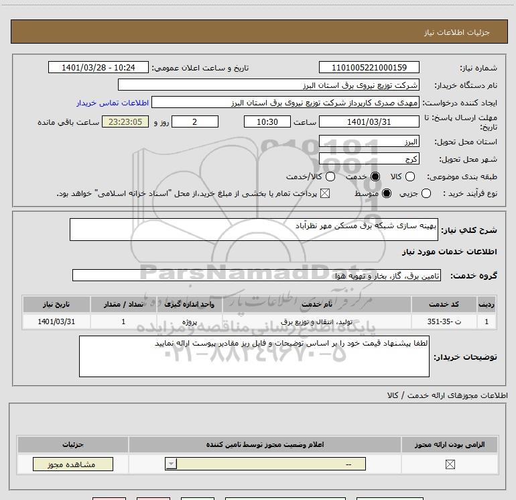Click the general need description text box
516x500 pixels.
click(x=254, y=230)
